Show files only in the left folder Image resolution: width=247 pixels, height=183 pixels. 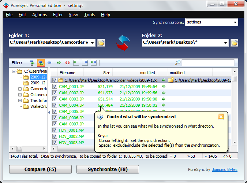click(76, 63)
